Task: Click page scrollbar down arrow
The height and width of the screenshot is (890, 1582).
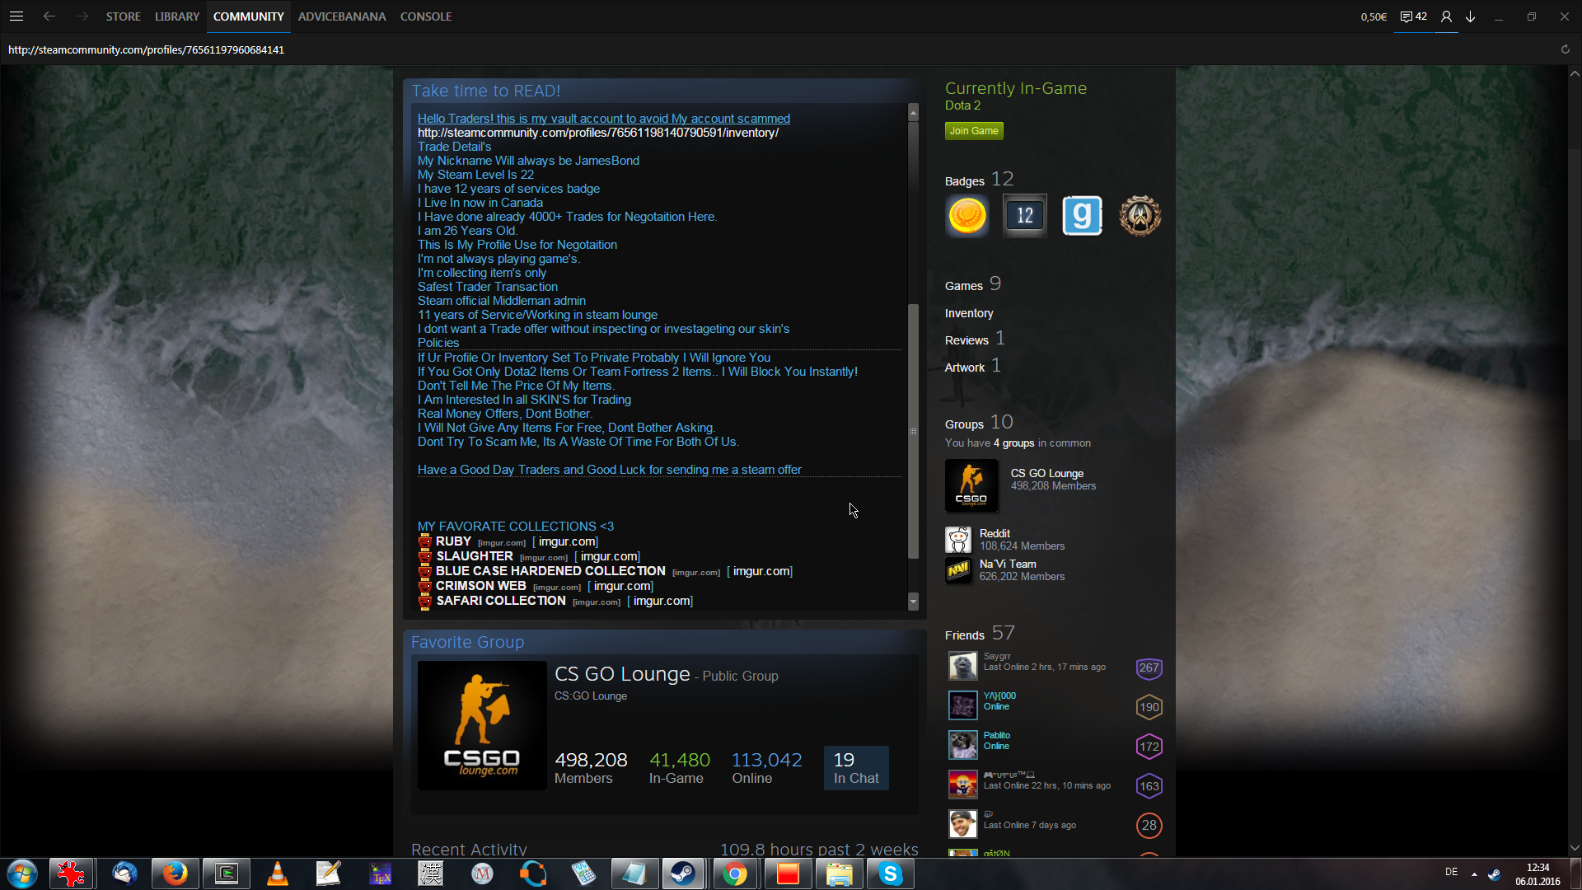Action: click(x=1575, y=847)
